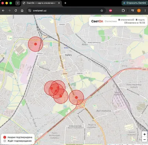Click the Katta Hasanboy mahalla label

tap(134, 86)
